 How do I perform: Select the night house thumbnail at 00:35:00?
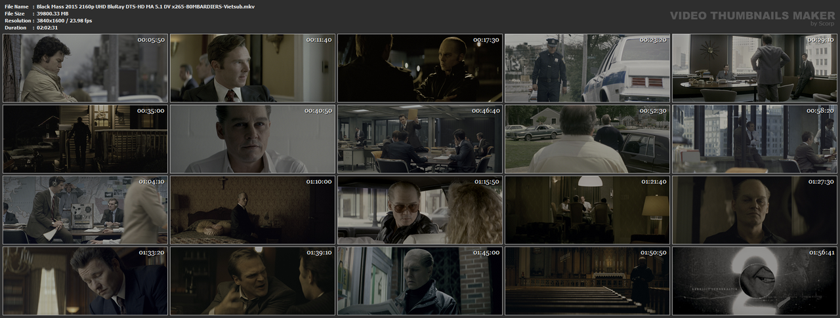pyautogui.click(x=85, y=139)
